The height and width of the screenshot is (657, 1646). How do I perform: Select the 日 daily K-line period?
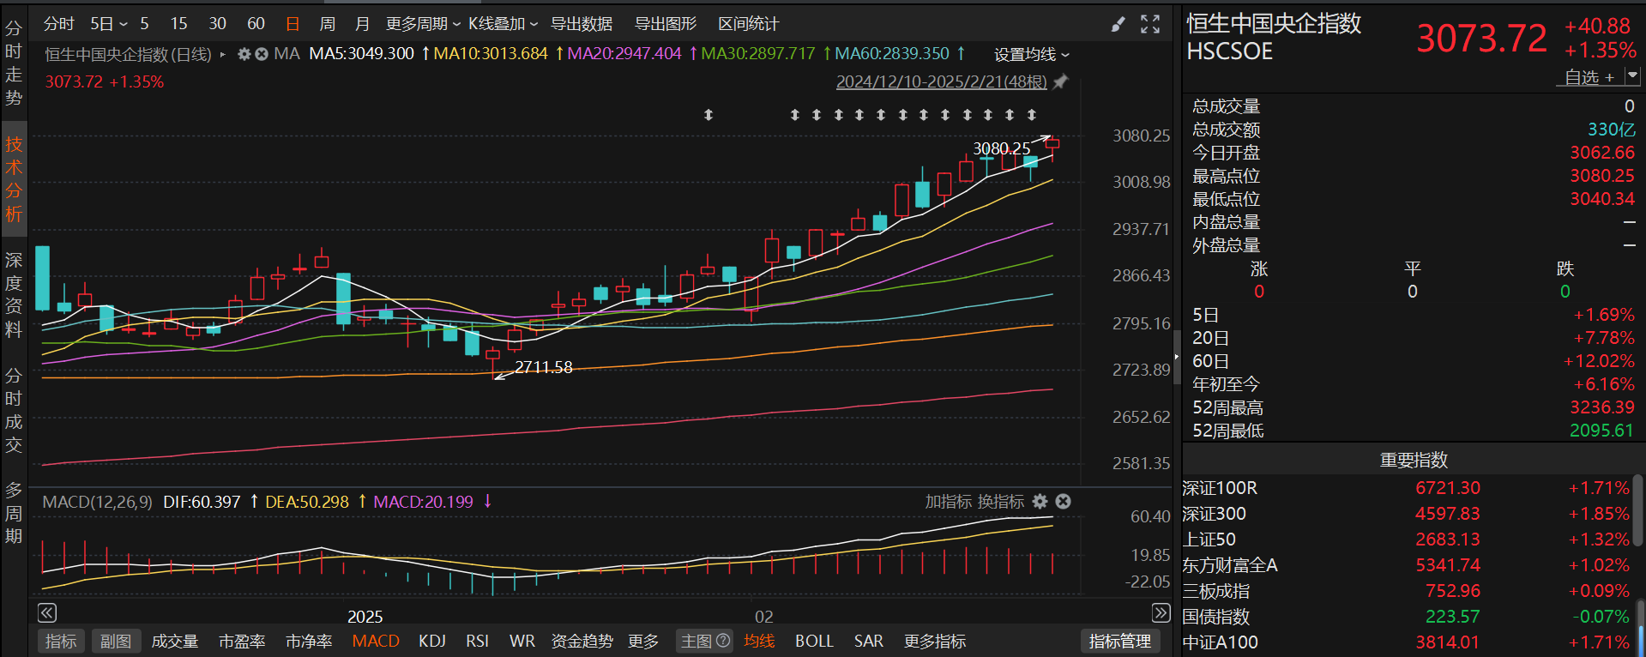(x=292, y=24)
